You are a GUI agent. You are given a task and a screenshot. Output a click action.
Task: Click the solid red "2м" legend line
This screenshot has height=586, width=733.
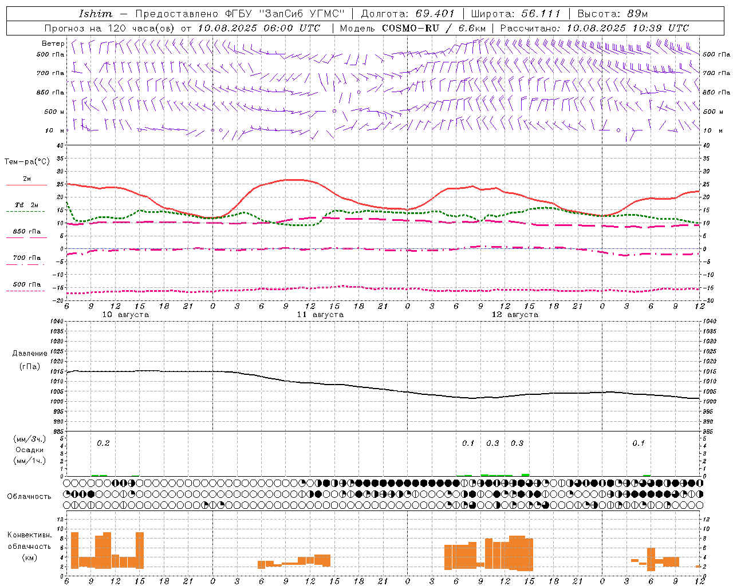point(26,185)
